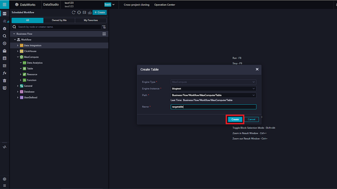Screen dimensions: 337x189
Task: Click the refresh icon in Scheduled Workflow
Action: (74, 12)
